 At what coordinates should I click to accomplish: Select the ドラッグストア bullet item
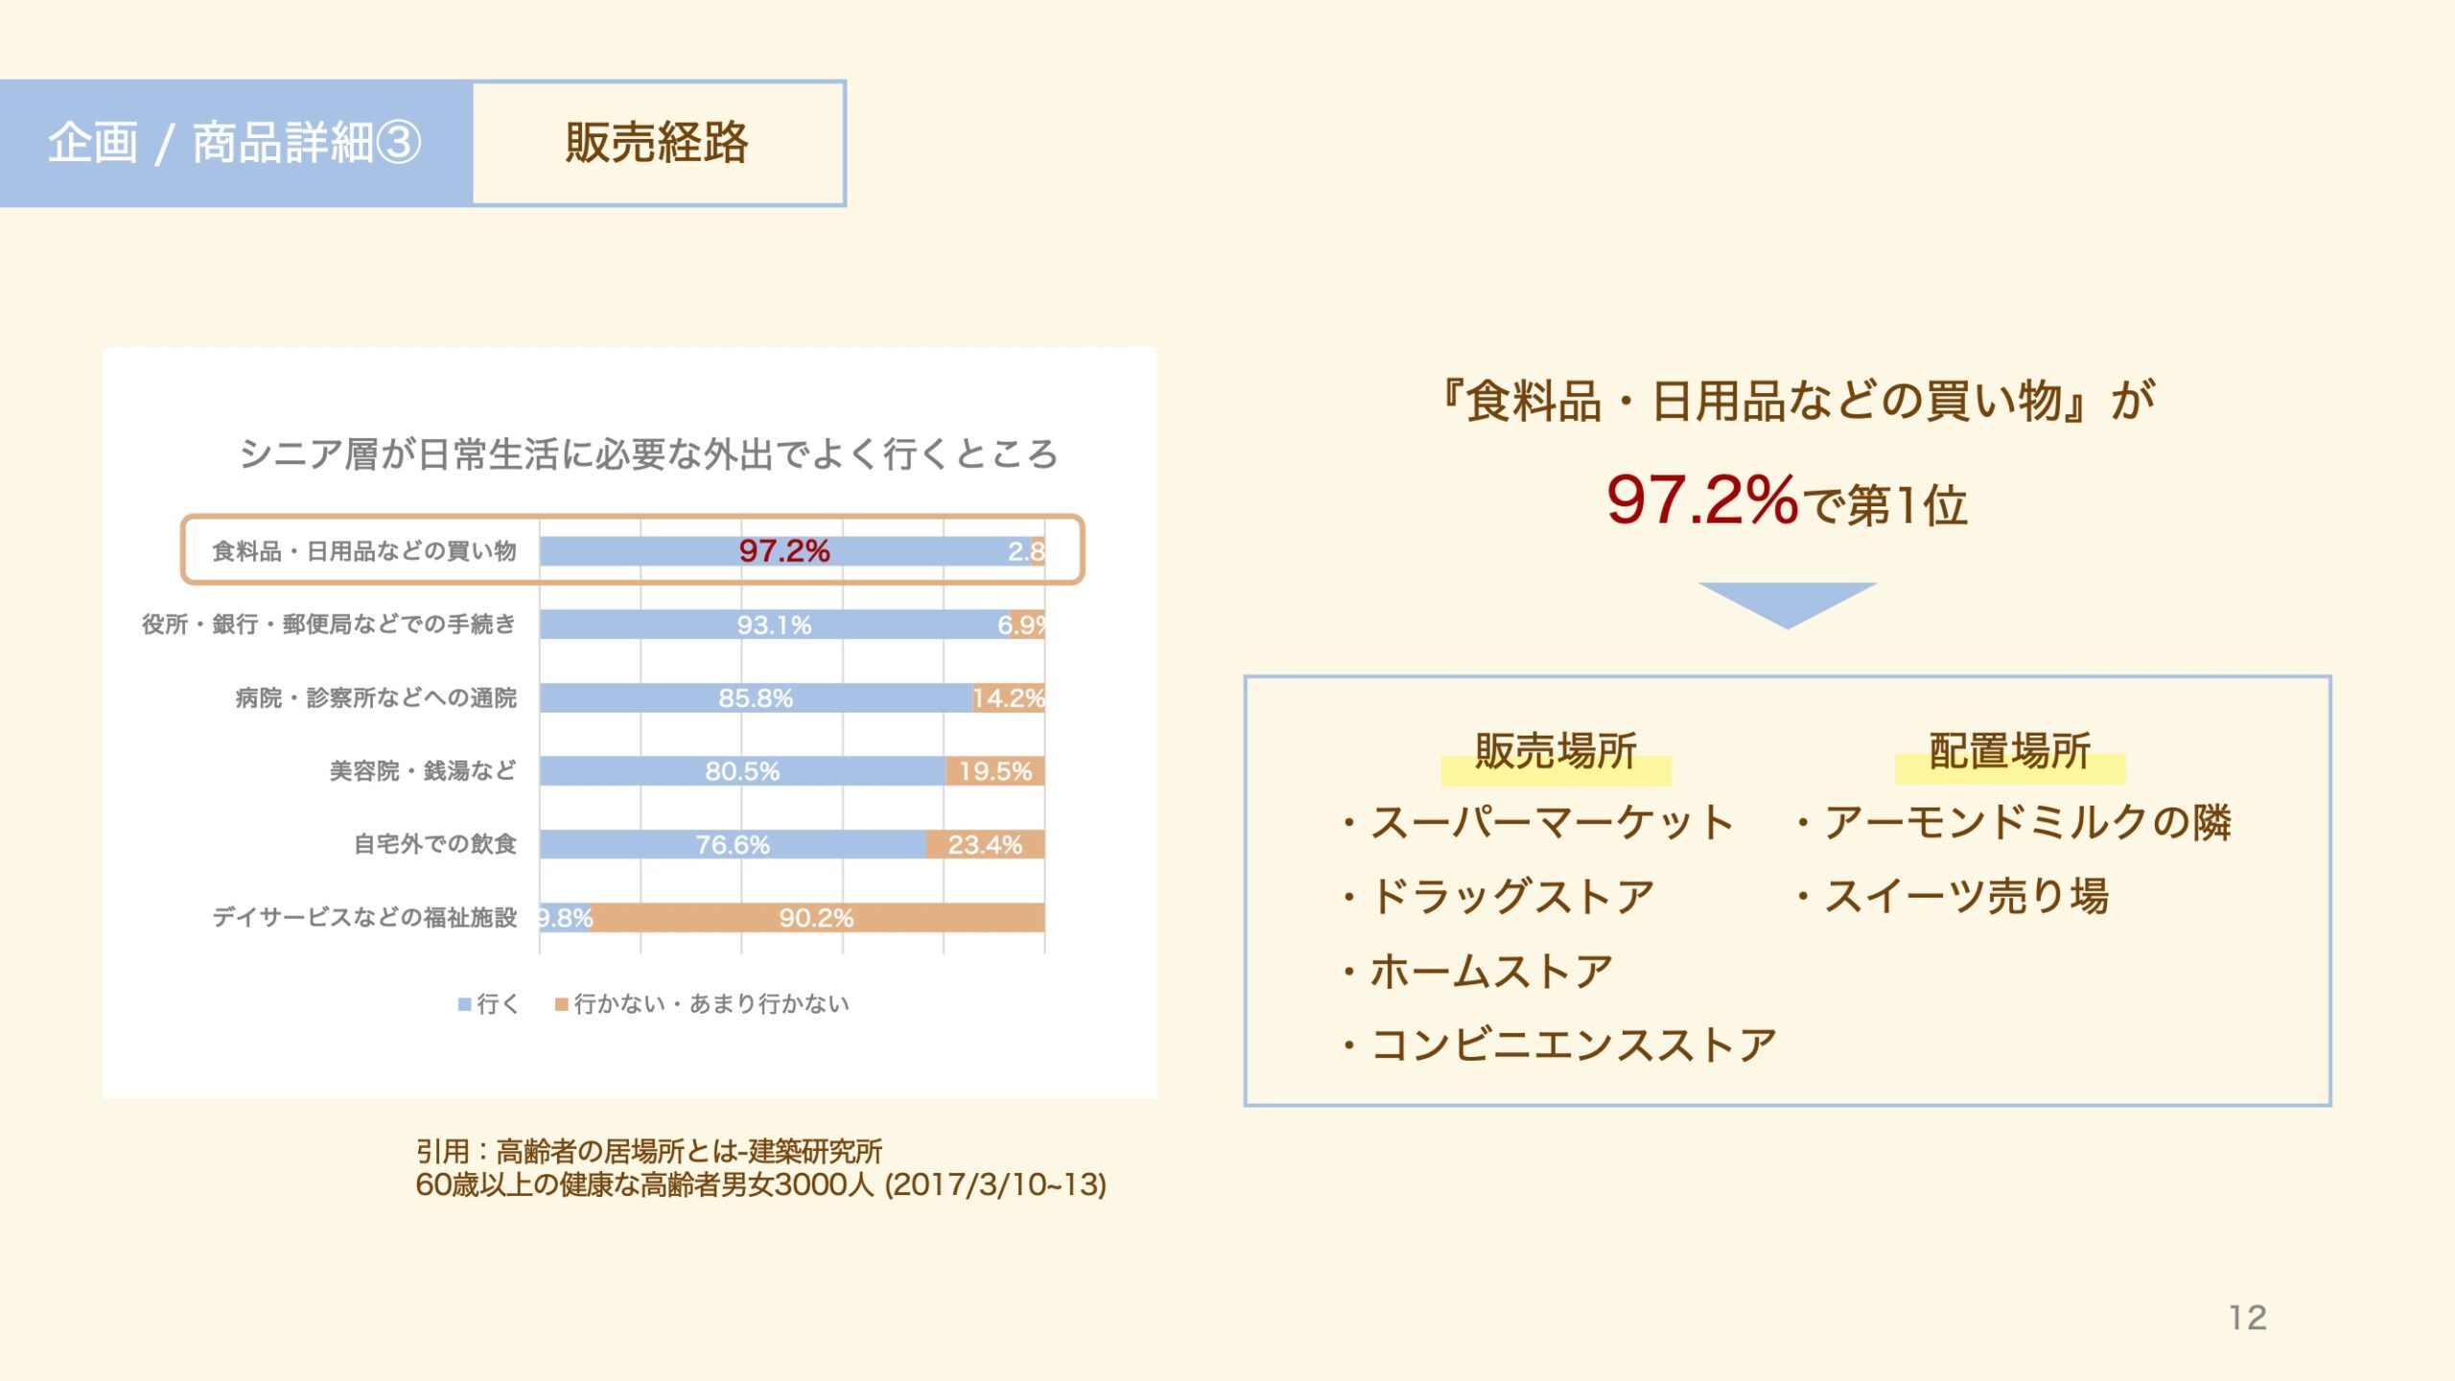(1498, 897)
